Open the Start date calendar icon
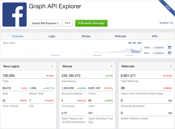Viewport: 175px width, 129px height. [169, 48]
